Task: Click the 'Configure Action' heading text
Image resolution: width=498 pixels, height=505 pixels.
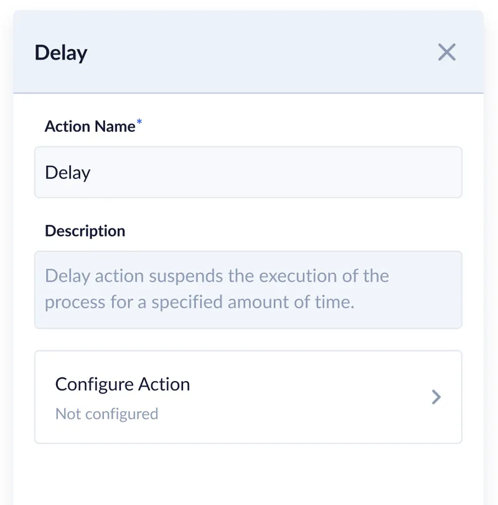Action: (x=122, y=384)
